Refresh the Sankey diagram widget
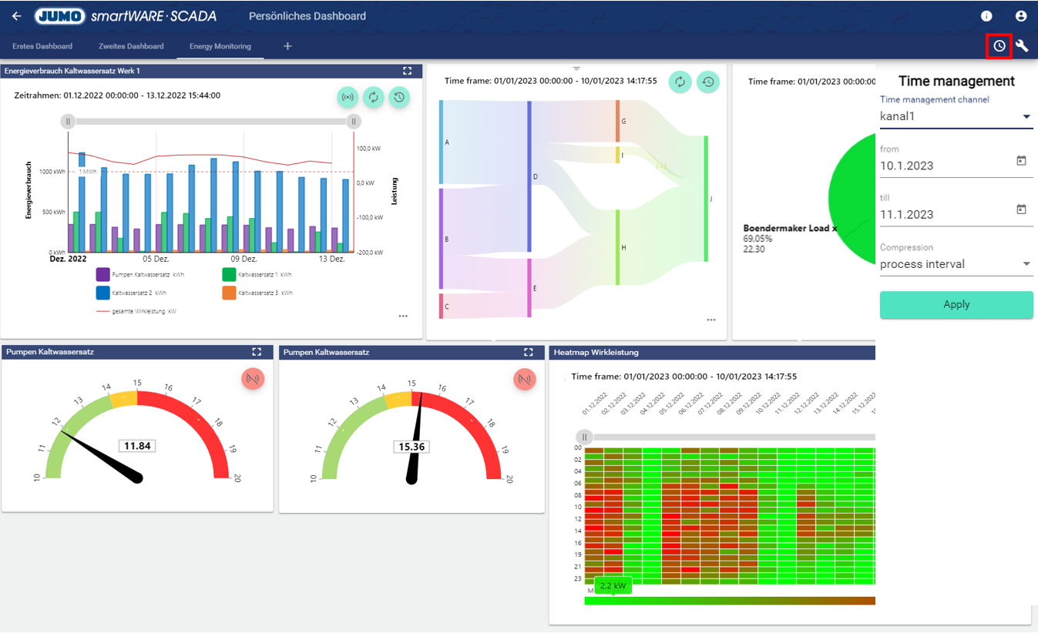The height and width of the screenshot is (633, 1038). (680, 82)
